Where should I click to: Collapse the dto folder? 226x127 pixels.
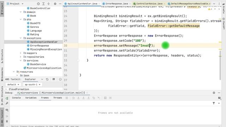pos(20,19)
